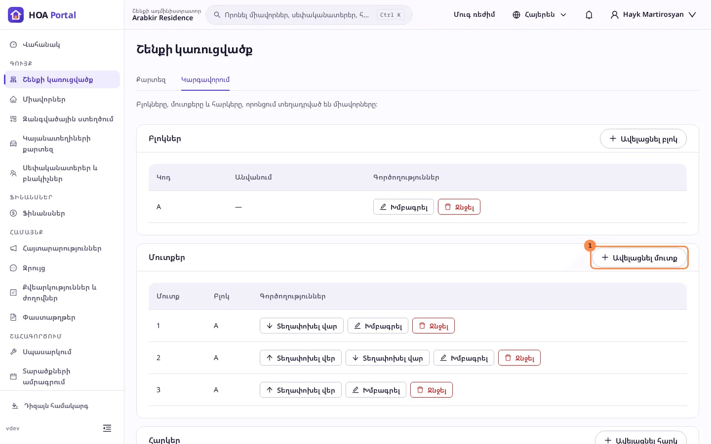Delete entrance 2
Viewport: 711px width, 444px height.
click(519, 358)
